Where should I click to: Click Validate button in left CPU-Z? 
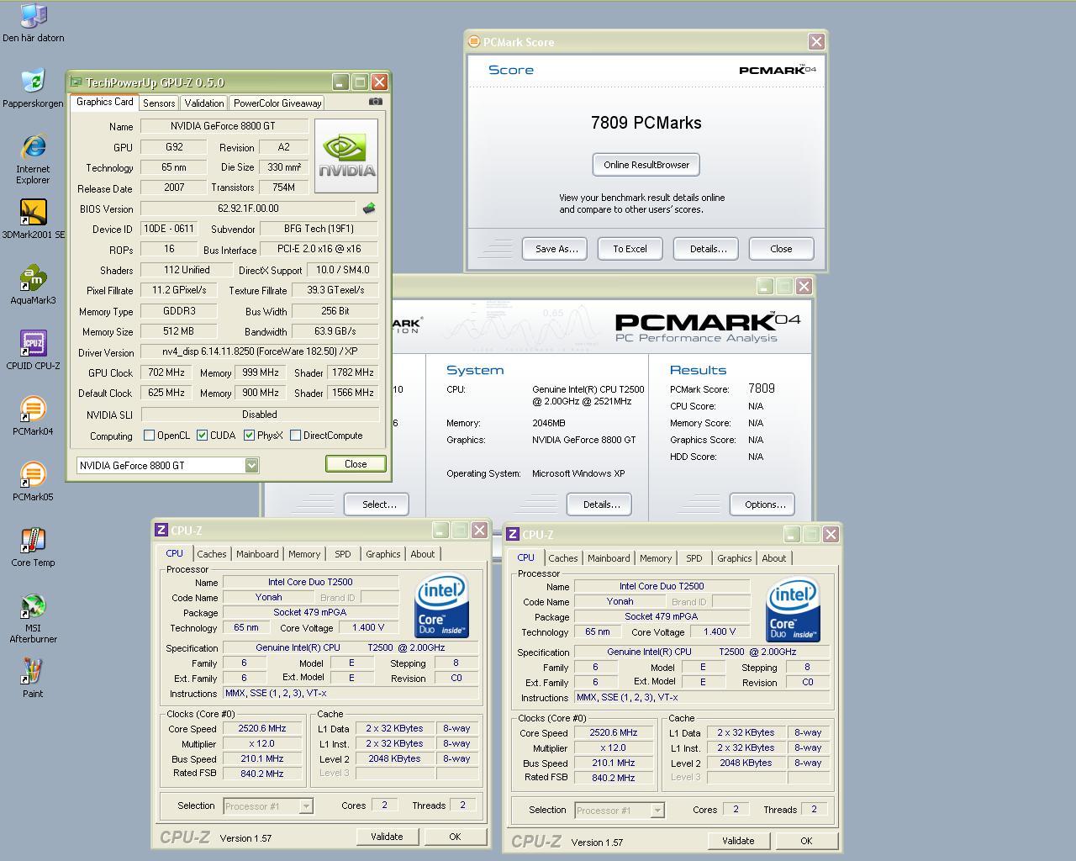click(387, 837)
